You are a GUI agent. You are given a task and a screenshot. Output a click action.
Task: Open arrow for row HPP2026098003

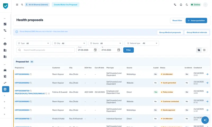207,102
